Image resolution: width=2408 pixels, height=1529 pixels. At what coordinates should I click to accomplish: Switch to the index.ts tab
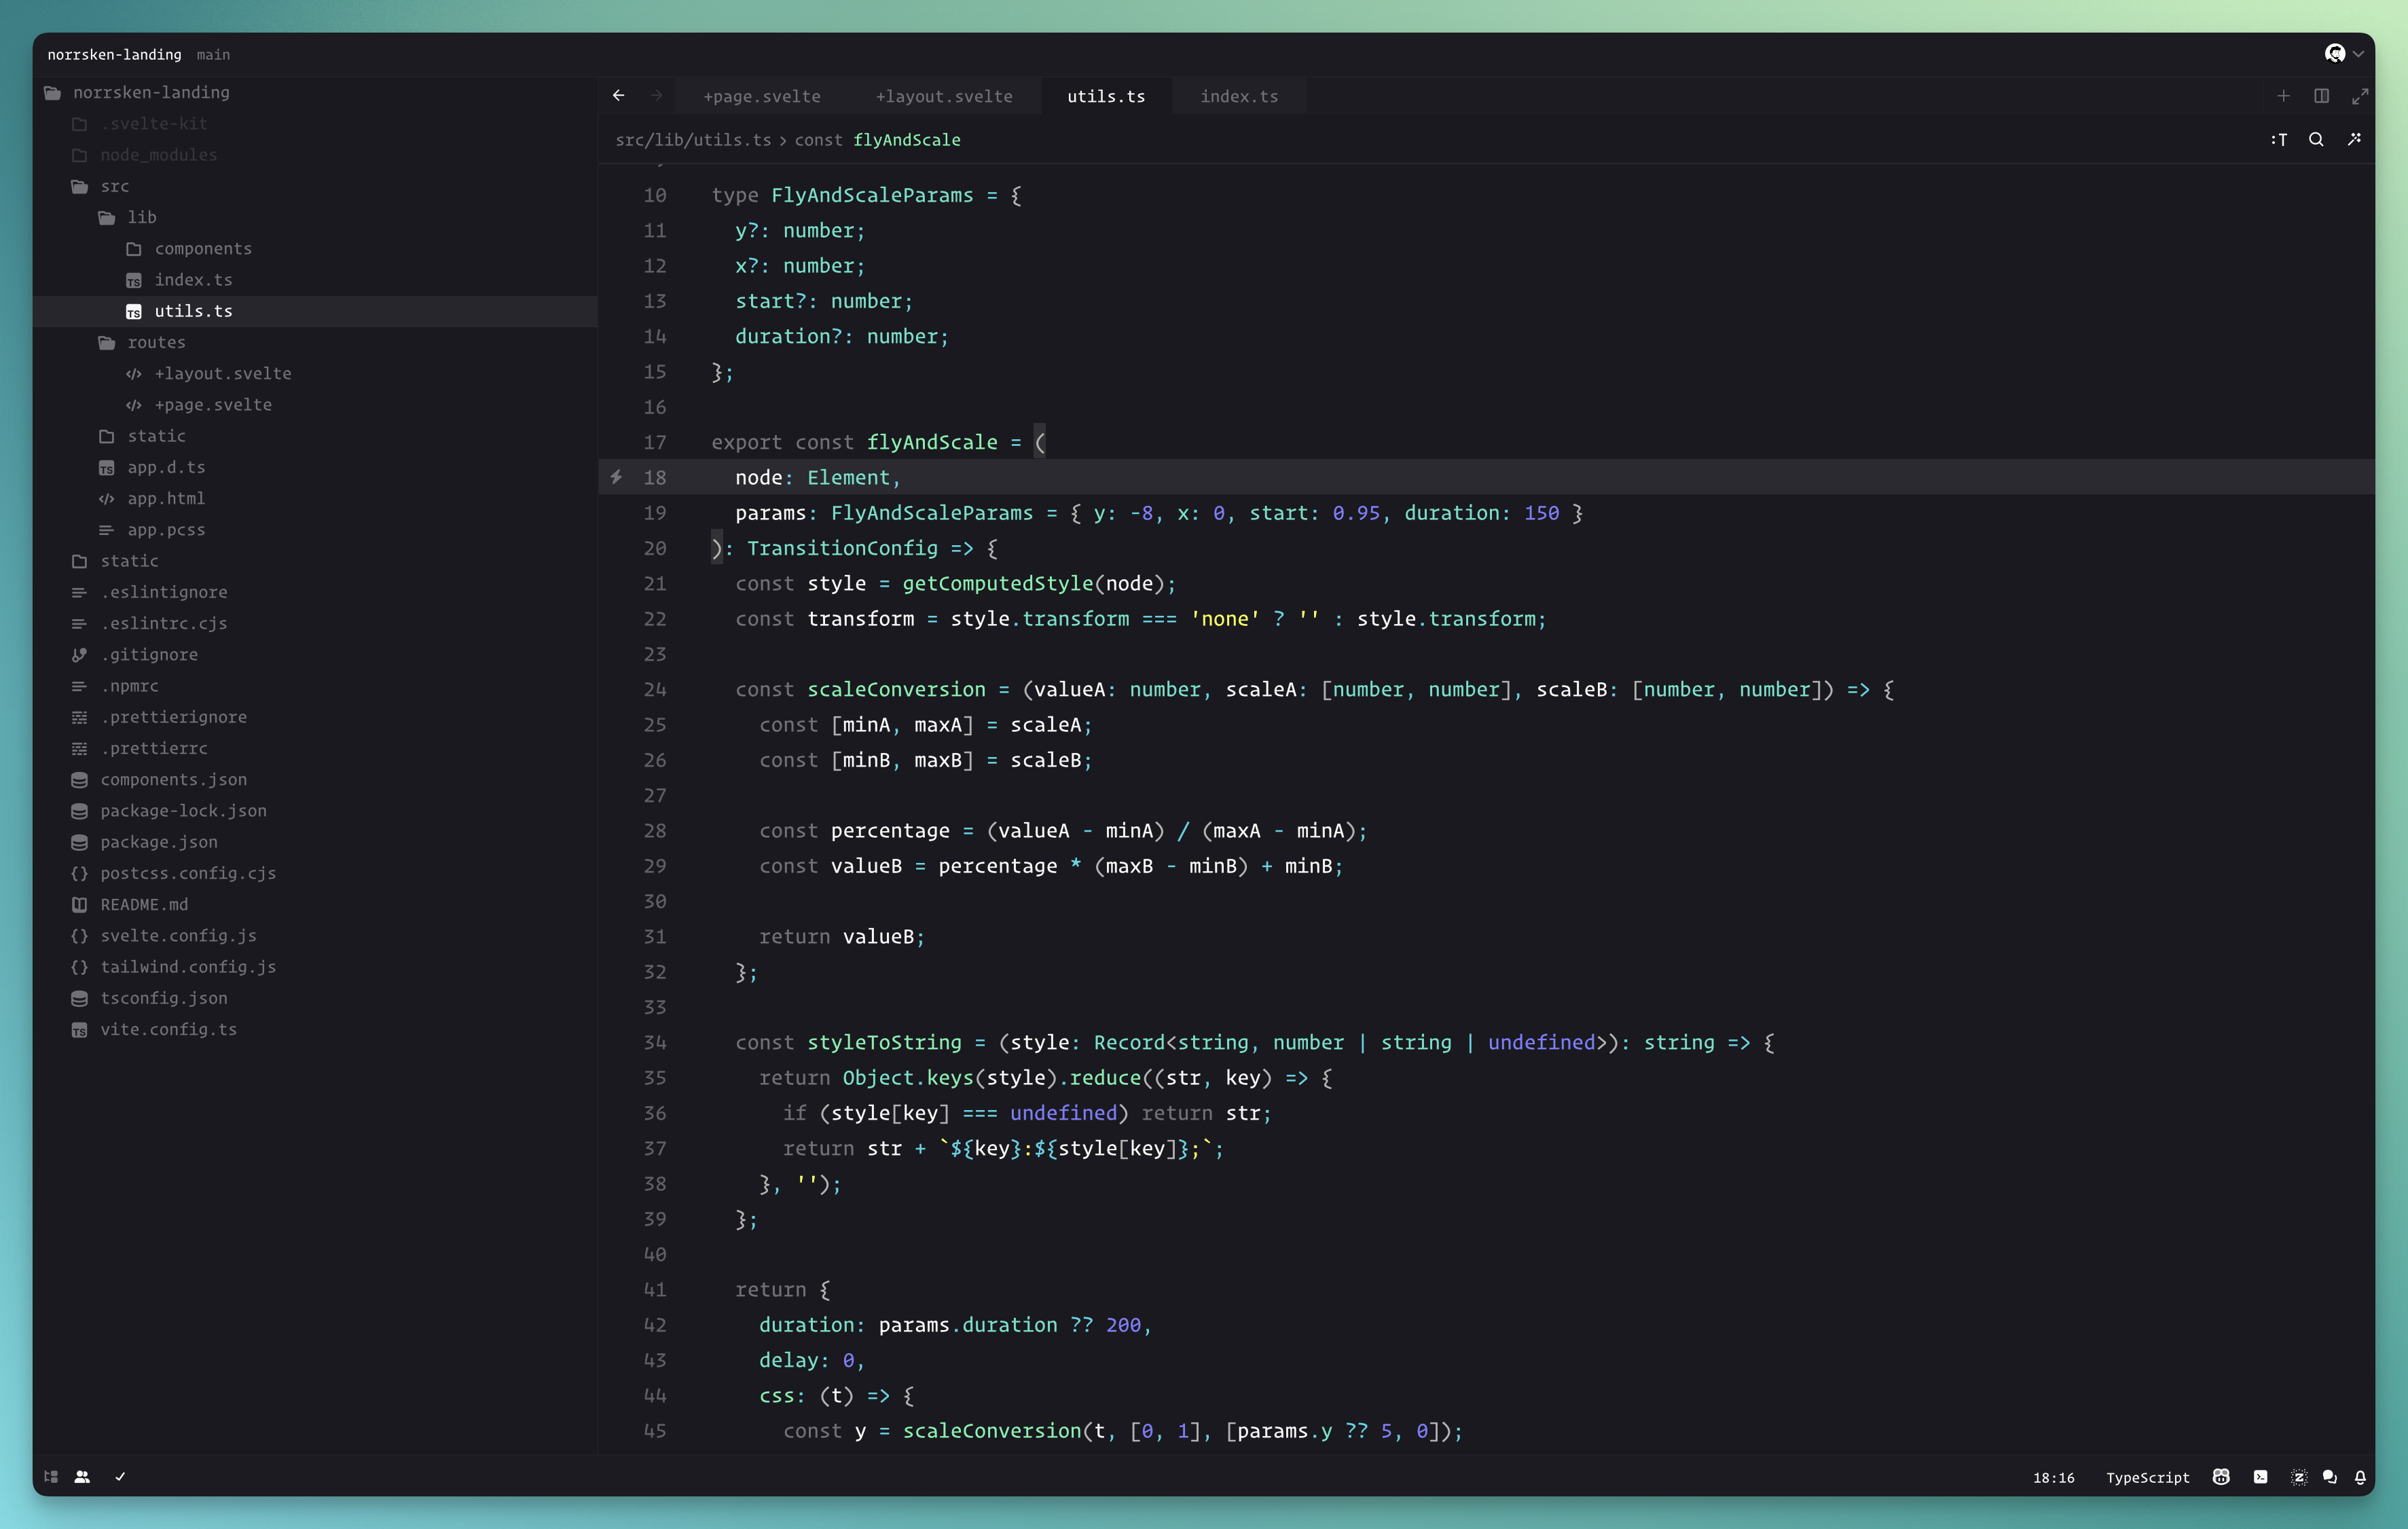tap(1239, 96)
